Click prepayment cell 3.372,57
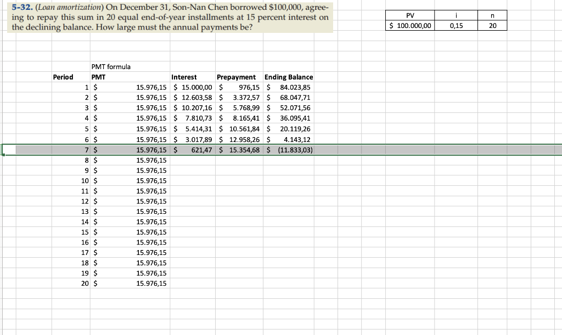 (x=239, y=98)
